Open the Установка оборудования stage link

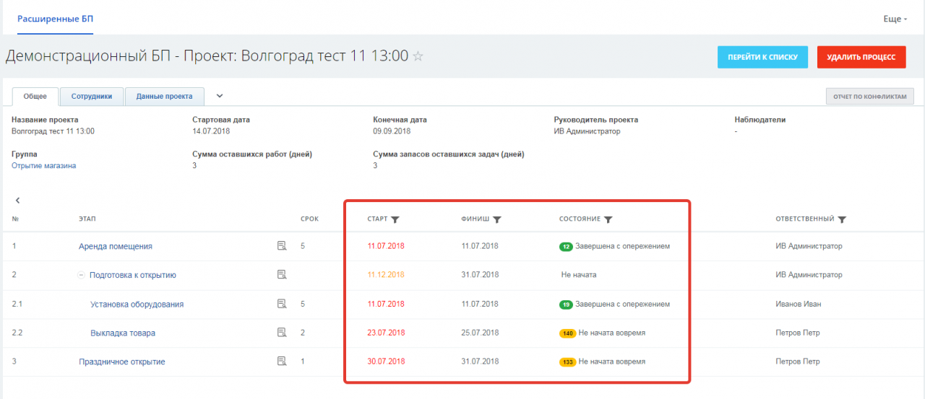pyautogui.click(x=137, y=304)
